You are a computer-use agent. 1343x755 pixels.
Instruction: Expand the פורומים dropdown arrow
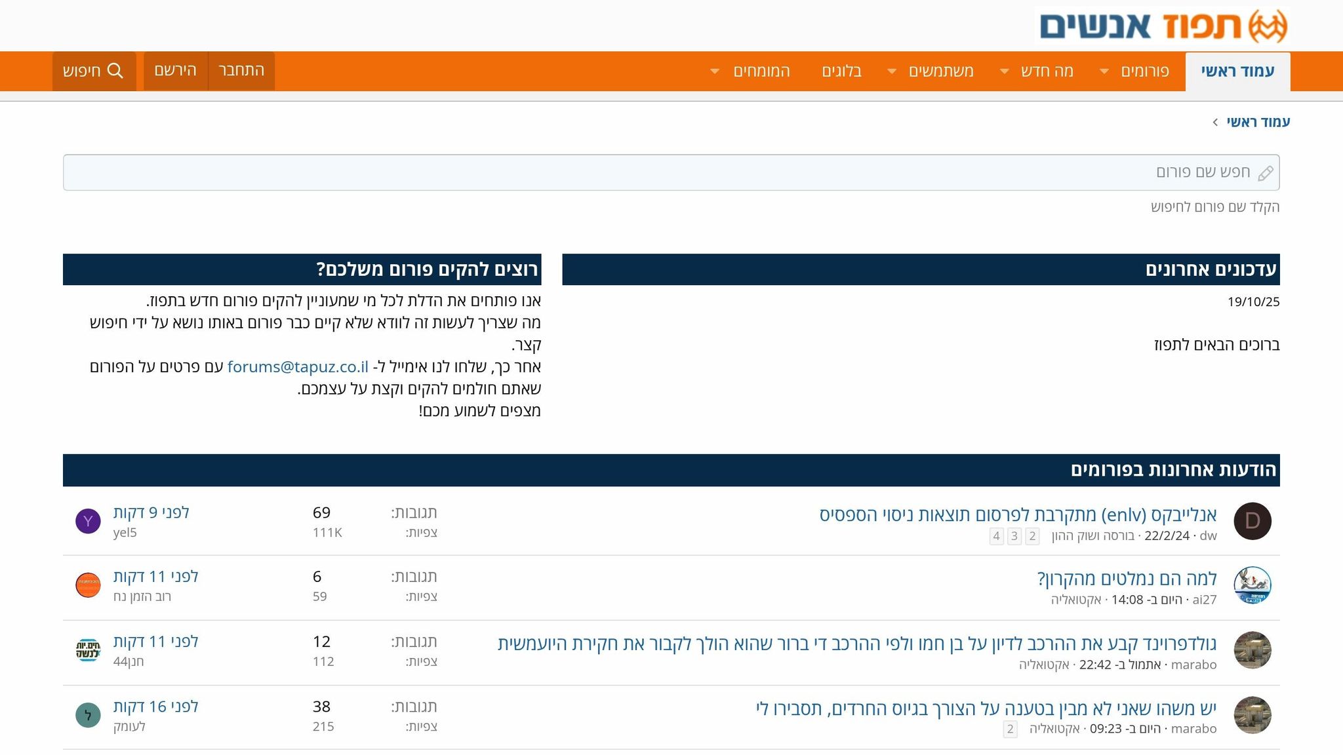pyautogui.click(x=1104, y=71)
